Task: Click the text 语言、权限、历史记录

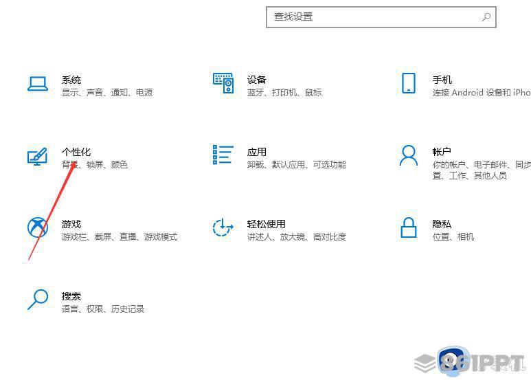Action: pos(103,309)
